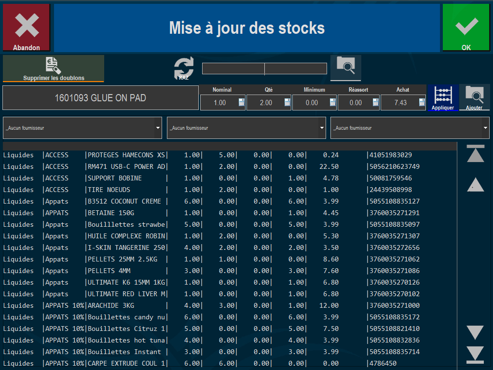Select the PROTEGES HAMECONS XS row
This screenshot has height=370, width=493.
230,155
